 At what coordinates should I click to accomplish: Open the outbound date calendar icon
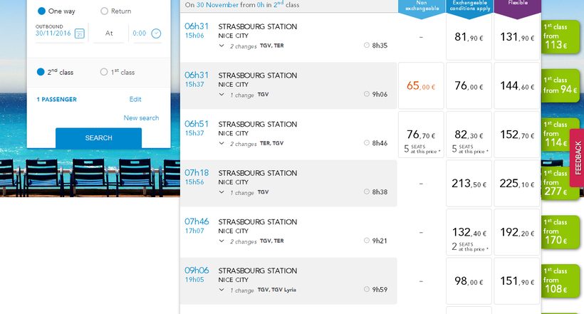pos(80,33)
